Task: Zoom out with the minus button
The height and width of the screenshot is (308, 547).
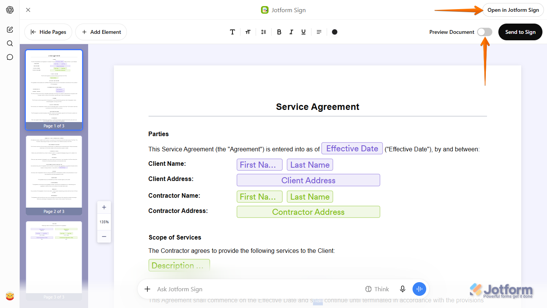Action: 104,236
